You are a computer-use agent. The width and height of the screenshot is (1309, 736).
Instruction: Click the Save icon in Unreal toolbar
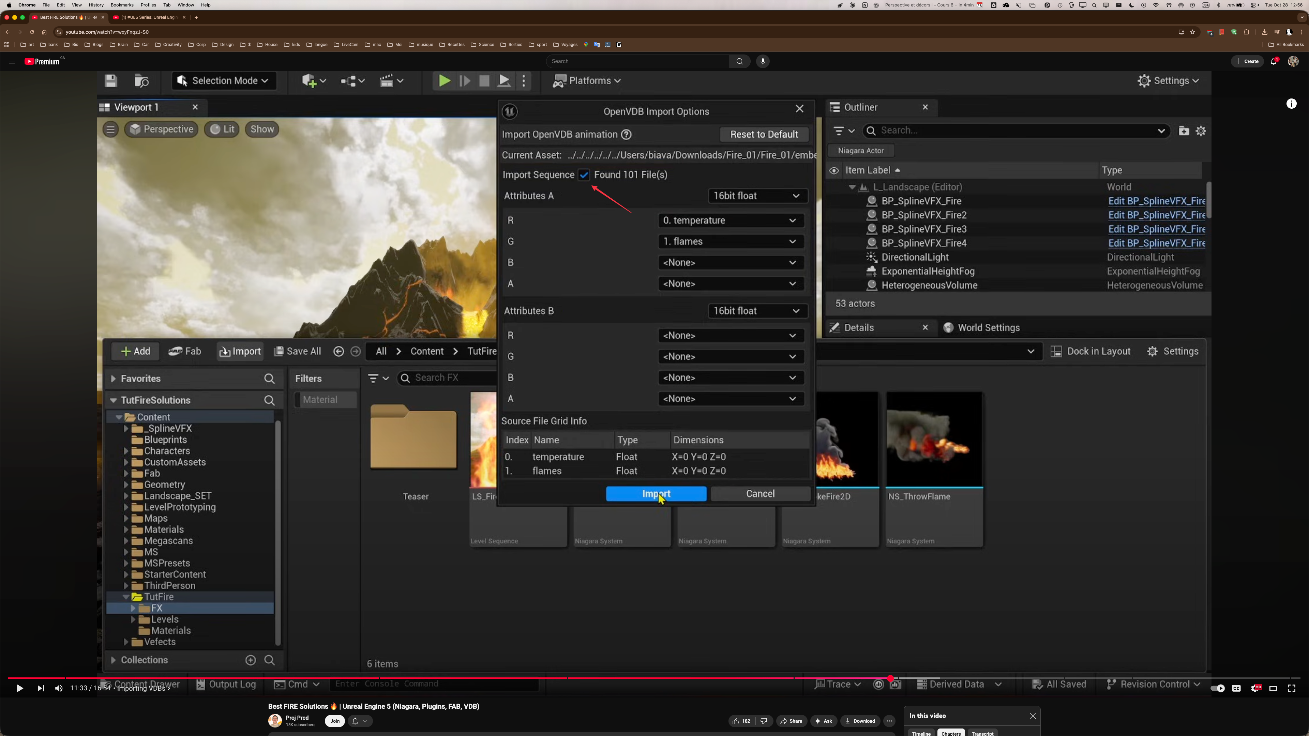coord(111,81)
